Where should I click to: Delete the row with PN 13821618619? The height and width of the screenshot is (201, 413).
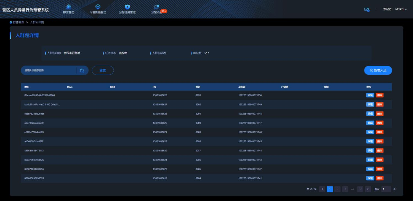[380, 178]
